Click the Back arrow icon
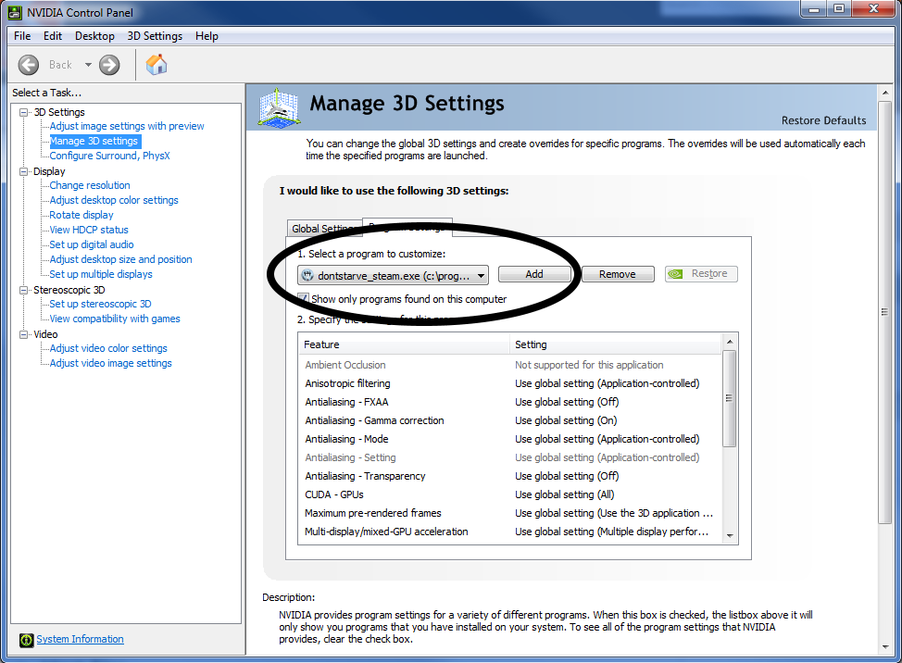The width and height of the screenshot is (902, 663). tap(29, 65)
